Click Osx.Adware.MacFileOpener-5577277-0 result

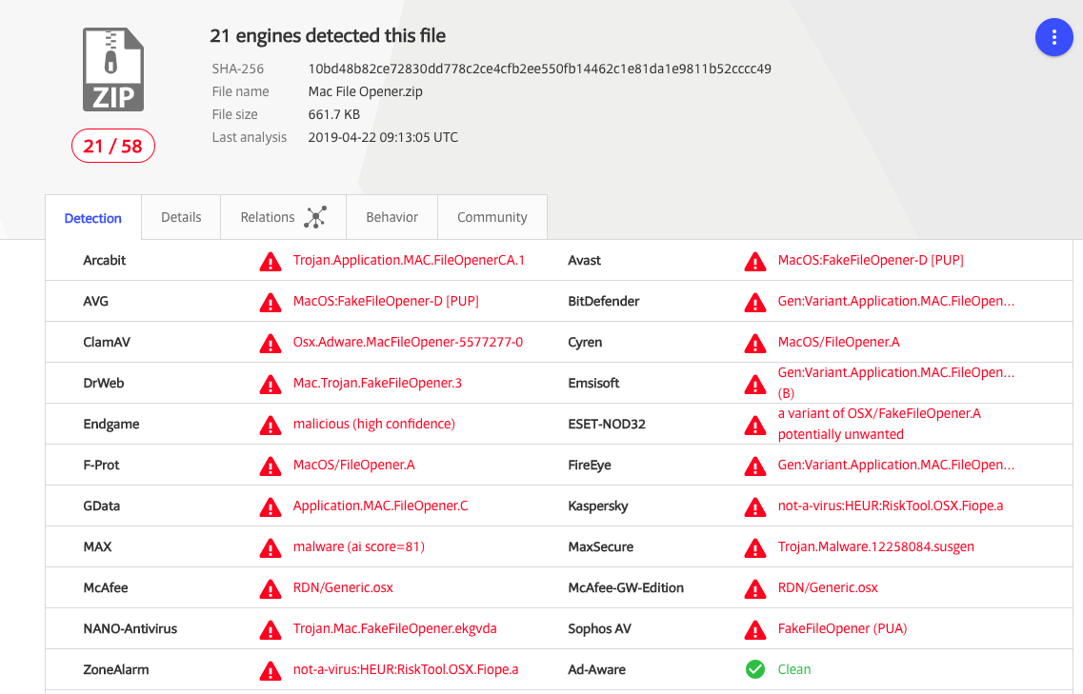click(x=408, y=342)
